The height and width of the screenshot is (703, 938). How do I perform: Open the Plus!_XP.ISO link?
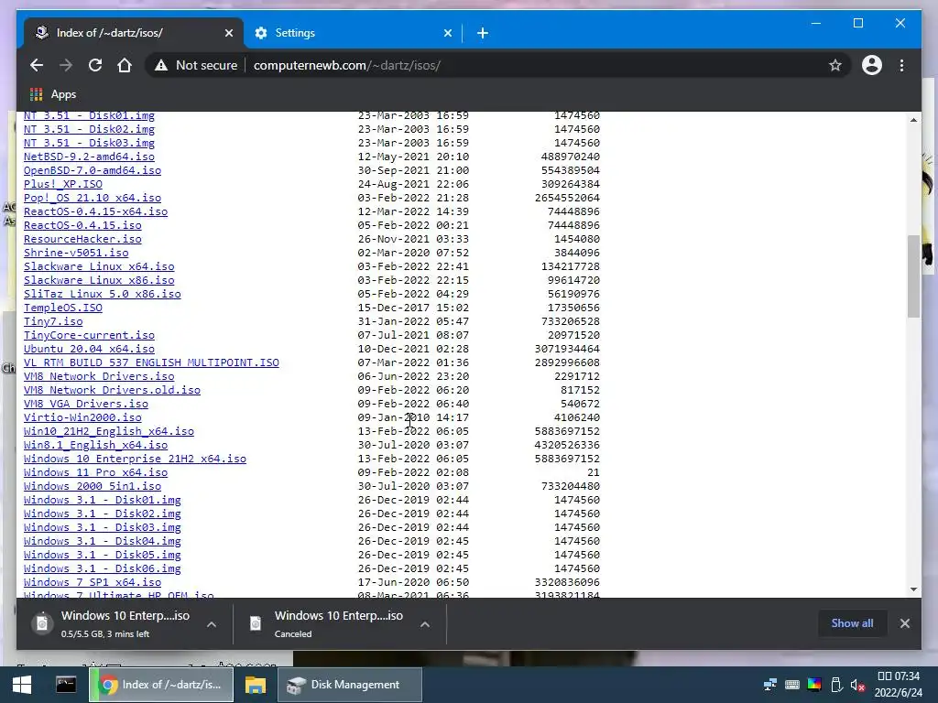click(63, 184)
